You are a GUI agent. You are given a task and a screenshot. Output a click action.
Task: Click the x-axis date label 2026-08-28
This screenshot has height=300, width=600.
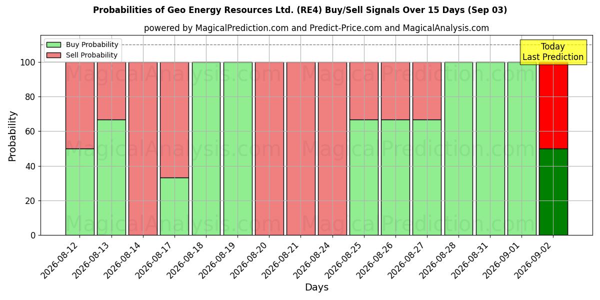[x=439, y=259]
